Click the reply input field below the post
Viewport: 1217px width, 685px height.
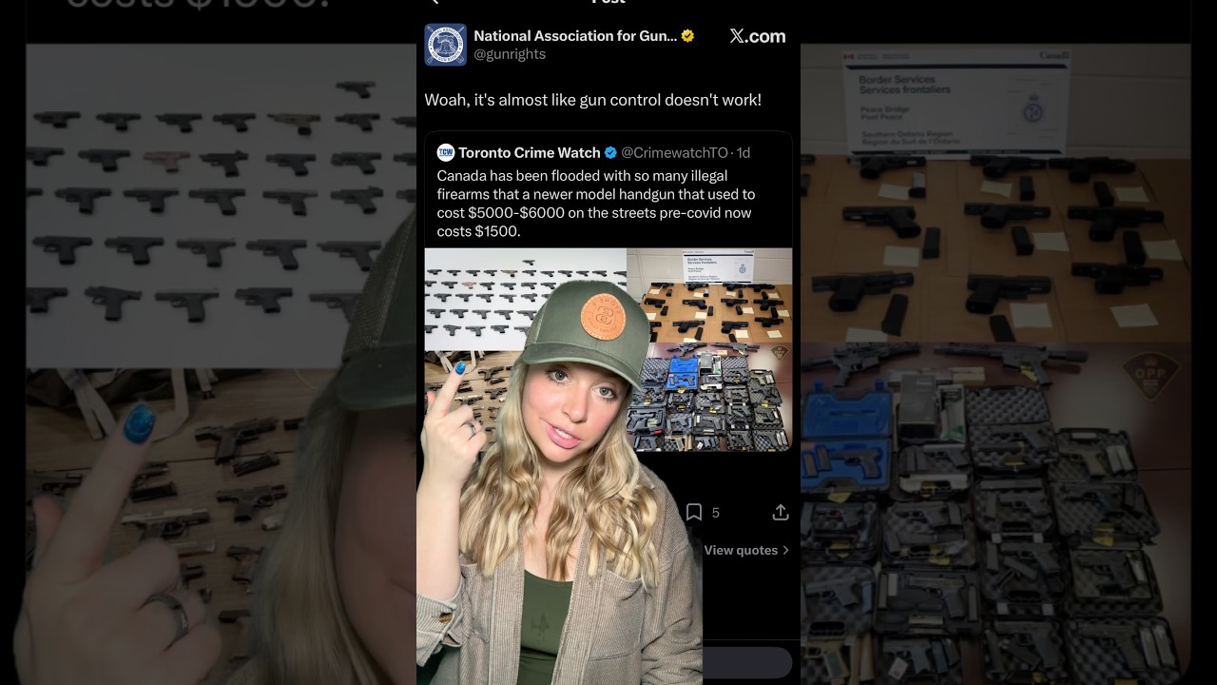point(747,662)
